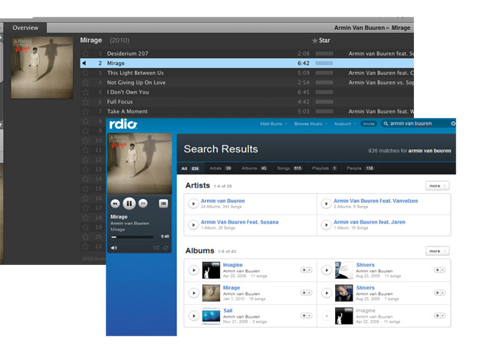This screenshot has height=350, width=483.
Task: Click the Rdio logo
Action: pyautogui.click(x=123, y=124)
